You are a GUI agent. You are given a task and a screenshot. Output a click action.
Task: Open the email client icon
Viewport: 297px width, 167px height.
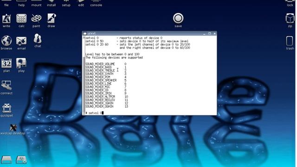(21, 43)
